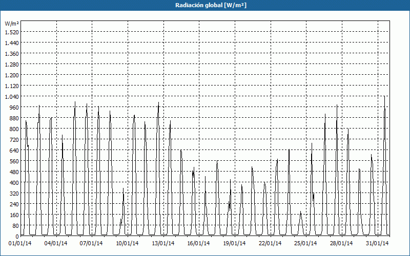The image size is (410, 256).
Task: Select the 1.120 y-axis value
Action: [12, 86]
